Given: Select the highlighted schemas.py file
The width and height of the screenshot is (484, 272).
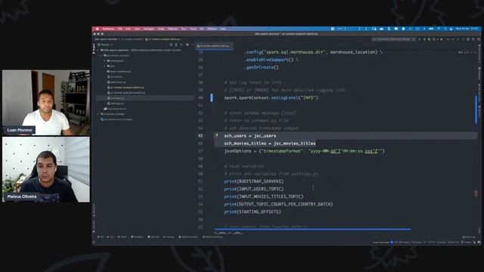Looking at the screenshot, I should (x=145, y=98).
